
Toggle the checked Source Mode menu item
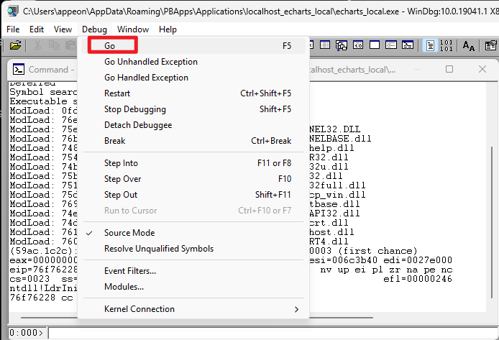click(x=129, y=233)
